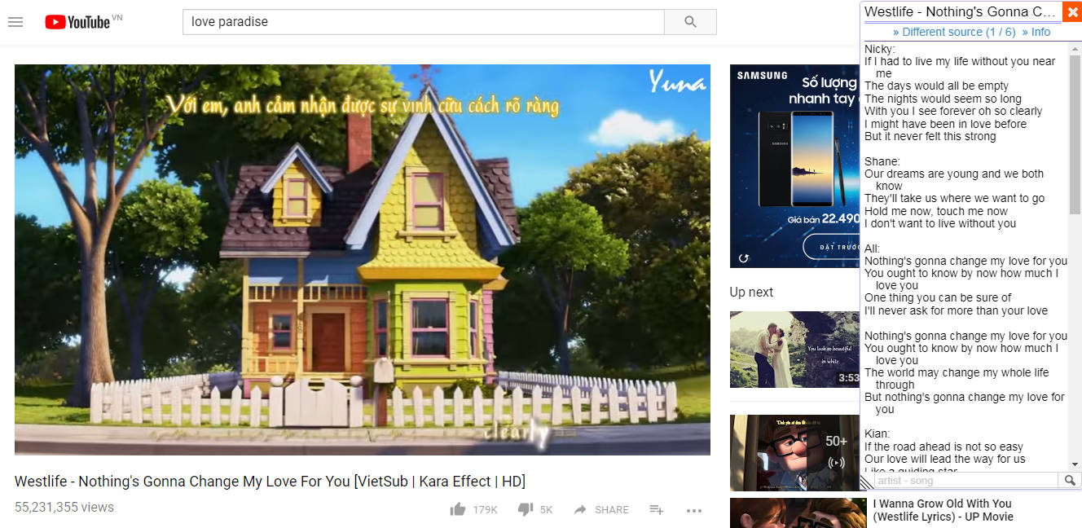Screen dimensions: 1082x528
Task: Click the 'Shane:' lyric label
Action: [882, 161]
